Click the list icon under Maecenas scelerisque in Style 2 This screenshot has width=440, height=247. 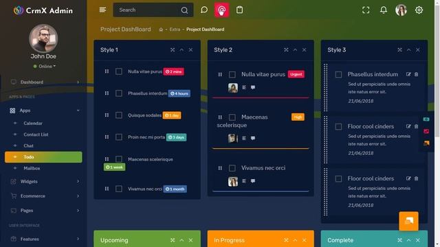(244, 138)
